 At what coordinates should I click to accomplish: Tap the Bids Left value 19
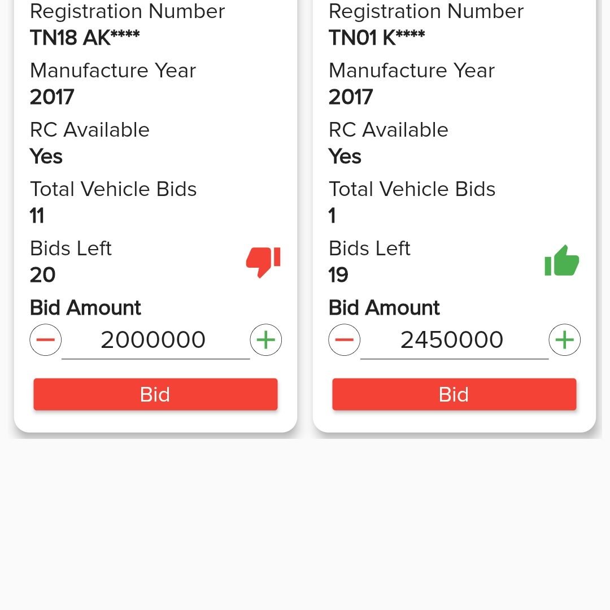tap(339, 274)
